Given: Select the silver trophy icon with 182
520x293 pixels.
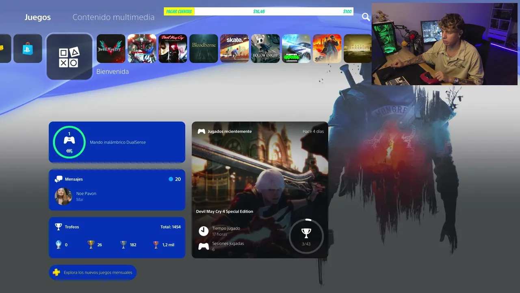Looking at the screenshot, I should 123,245.
